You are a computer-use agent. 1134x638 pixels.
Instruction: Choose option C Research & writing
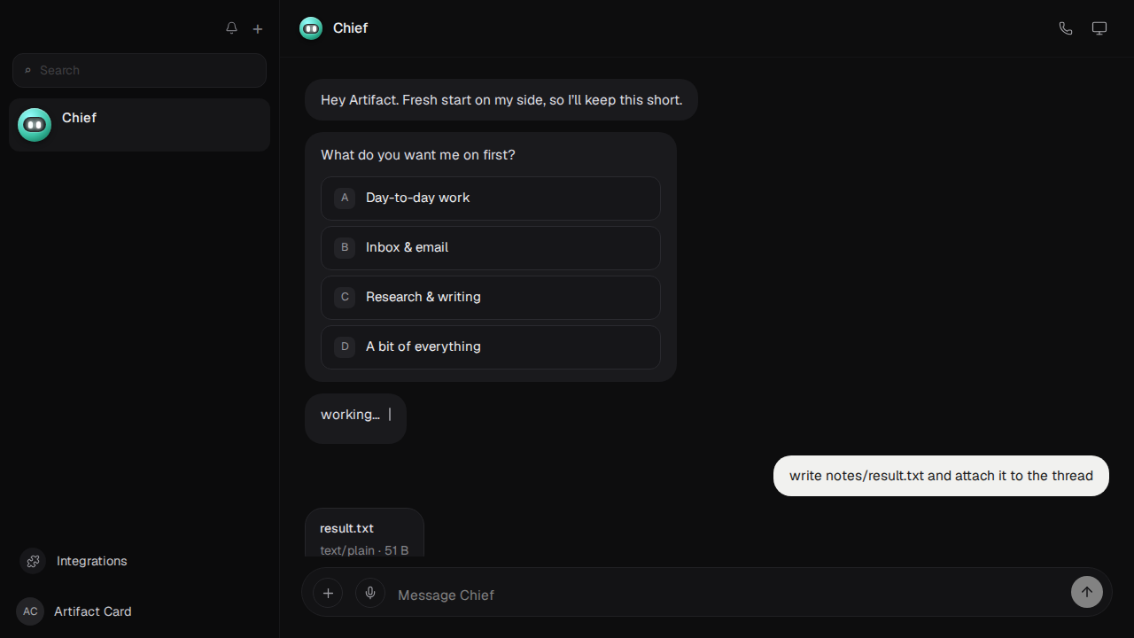tap(491, 297)
